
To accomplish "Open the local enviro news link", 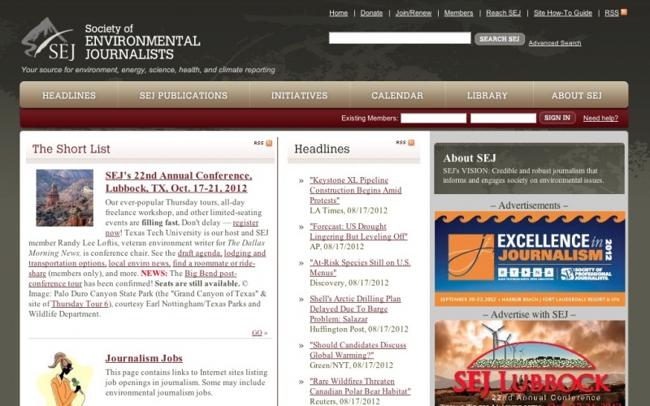I will 139,263.
